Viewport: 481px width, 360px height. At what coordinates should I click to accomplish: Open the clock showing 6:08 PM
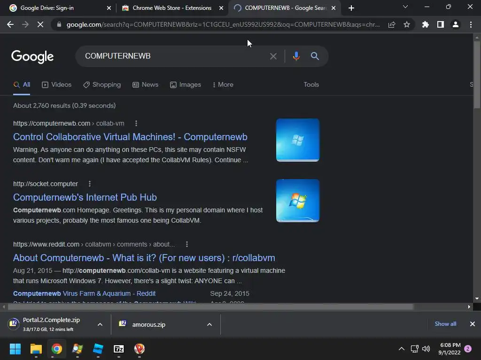coord(450,349)
